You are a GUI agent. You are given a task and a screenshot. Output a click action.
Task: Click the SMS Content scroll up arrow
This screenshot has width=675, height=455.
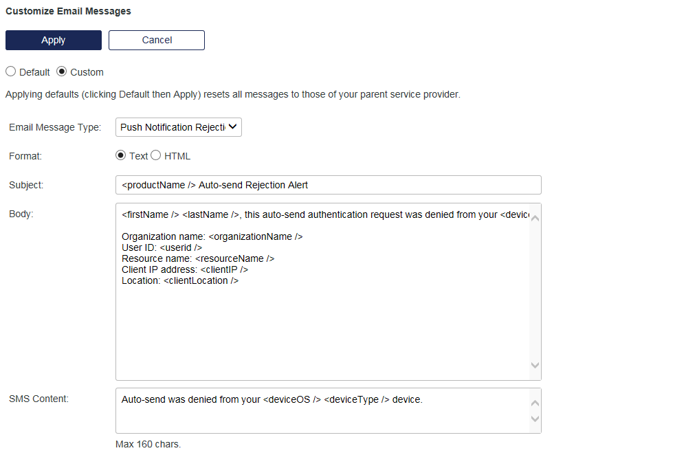click(x=535, y=403)
